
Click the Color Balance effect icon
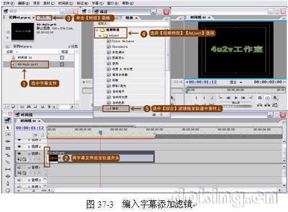pos(109,41)
